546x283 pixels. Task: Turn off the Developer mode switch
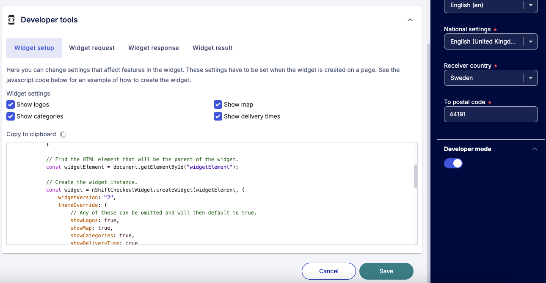453,163
